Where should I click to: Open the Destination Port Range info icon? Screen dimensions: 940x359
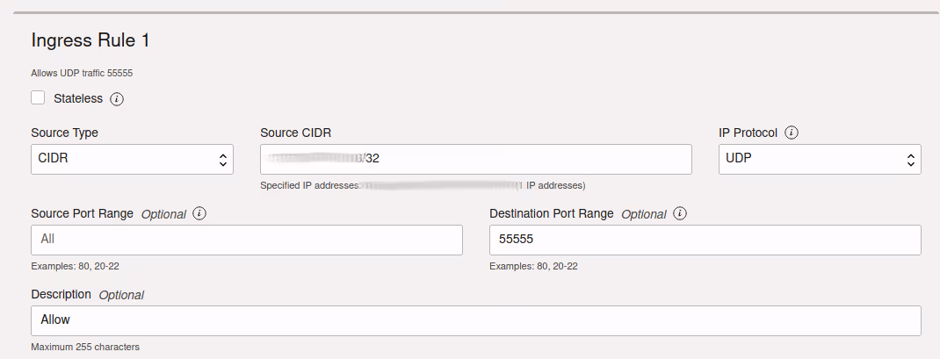[x=679, y=213]
